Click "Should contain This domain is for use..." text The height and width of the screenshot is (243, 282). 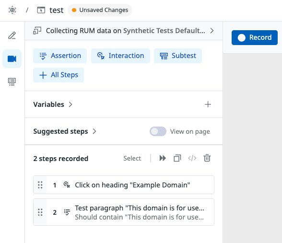tap(140, 217)
